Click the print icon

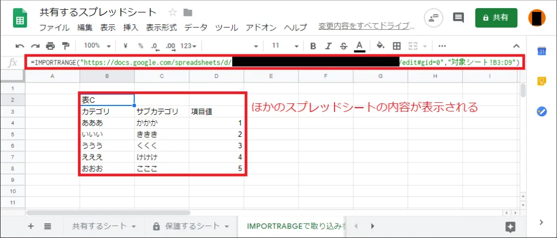click(x=51, y=46)
